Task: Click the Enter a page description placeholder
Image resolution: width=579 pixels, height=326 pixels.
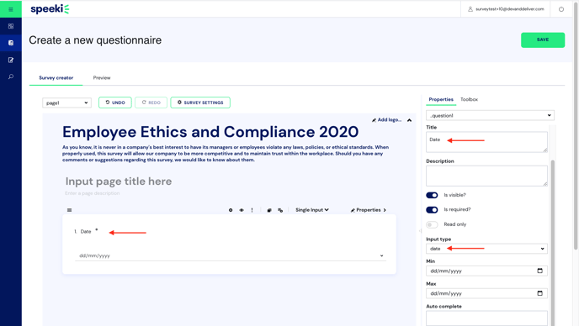Action: pos(93,193)
